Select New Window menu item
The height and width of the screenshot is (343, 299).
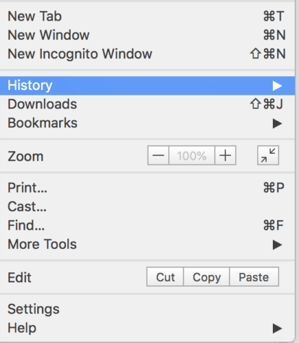point(147,35)
